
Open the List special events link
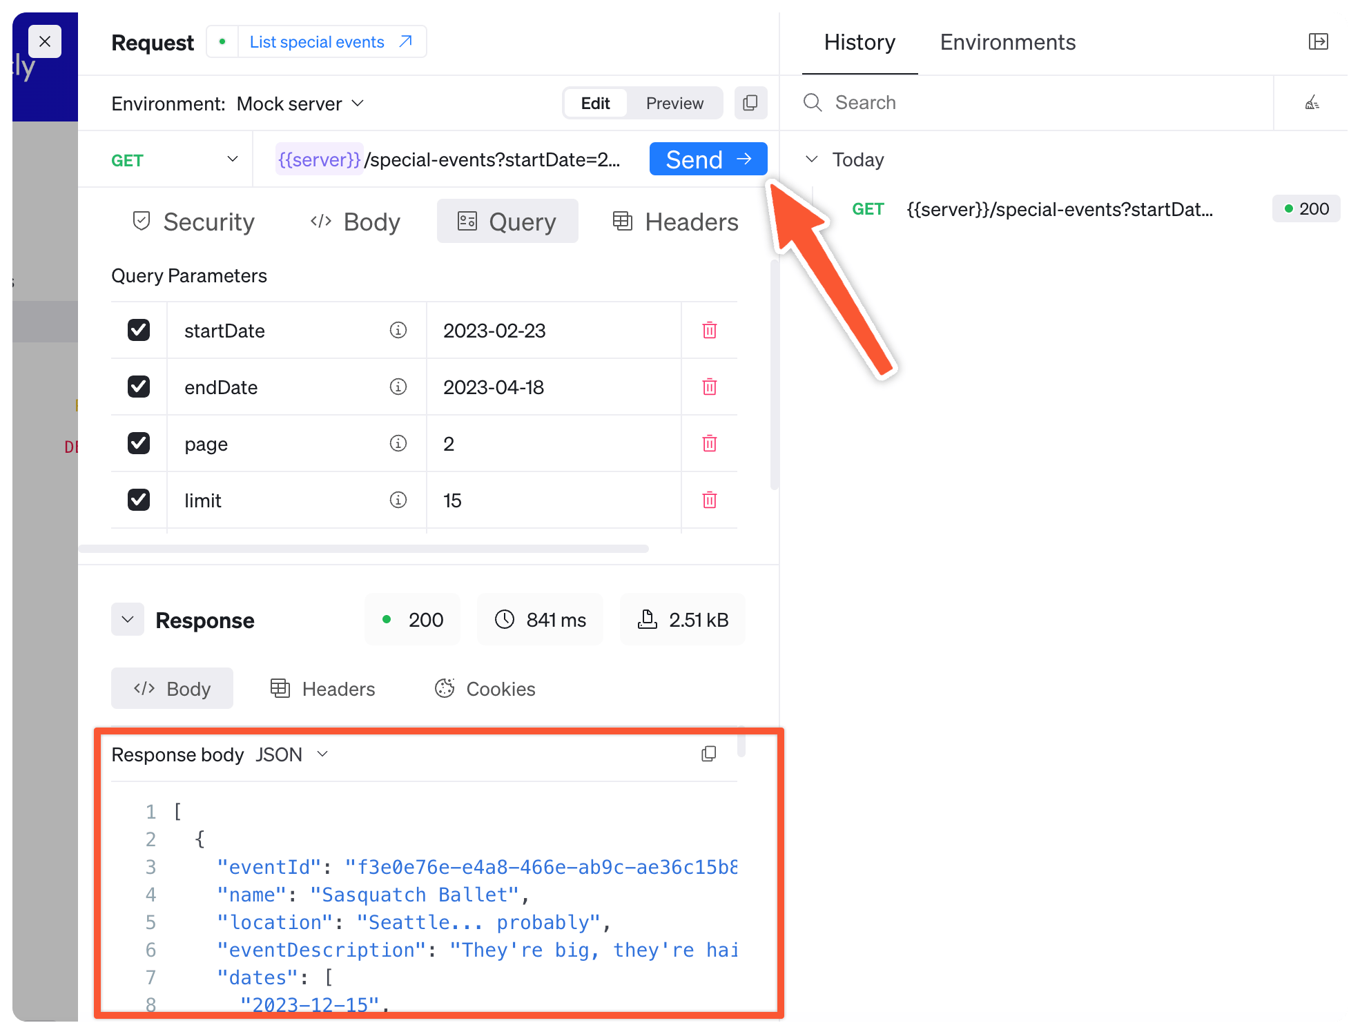tap(331, 42)
